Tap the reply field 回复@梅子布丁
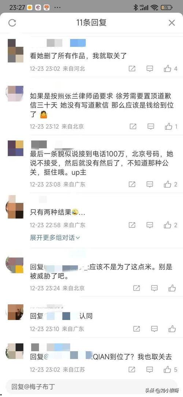183x397 pixels. 91,387
